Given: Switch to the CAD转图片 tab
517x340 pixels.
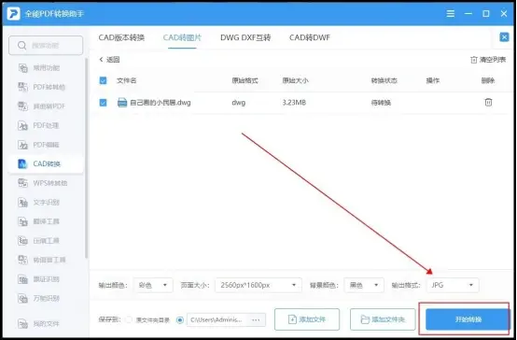Looking at the screenshot, I should 182,37.
